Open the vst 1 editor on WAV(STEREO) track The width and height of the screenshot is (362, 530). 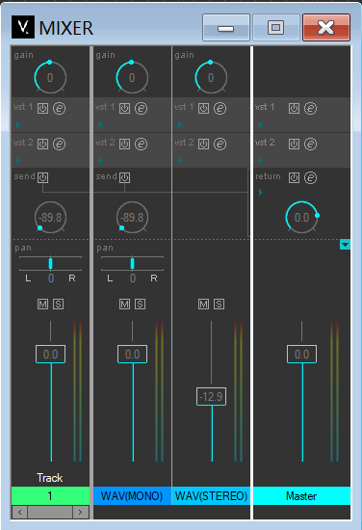point(220,109)
